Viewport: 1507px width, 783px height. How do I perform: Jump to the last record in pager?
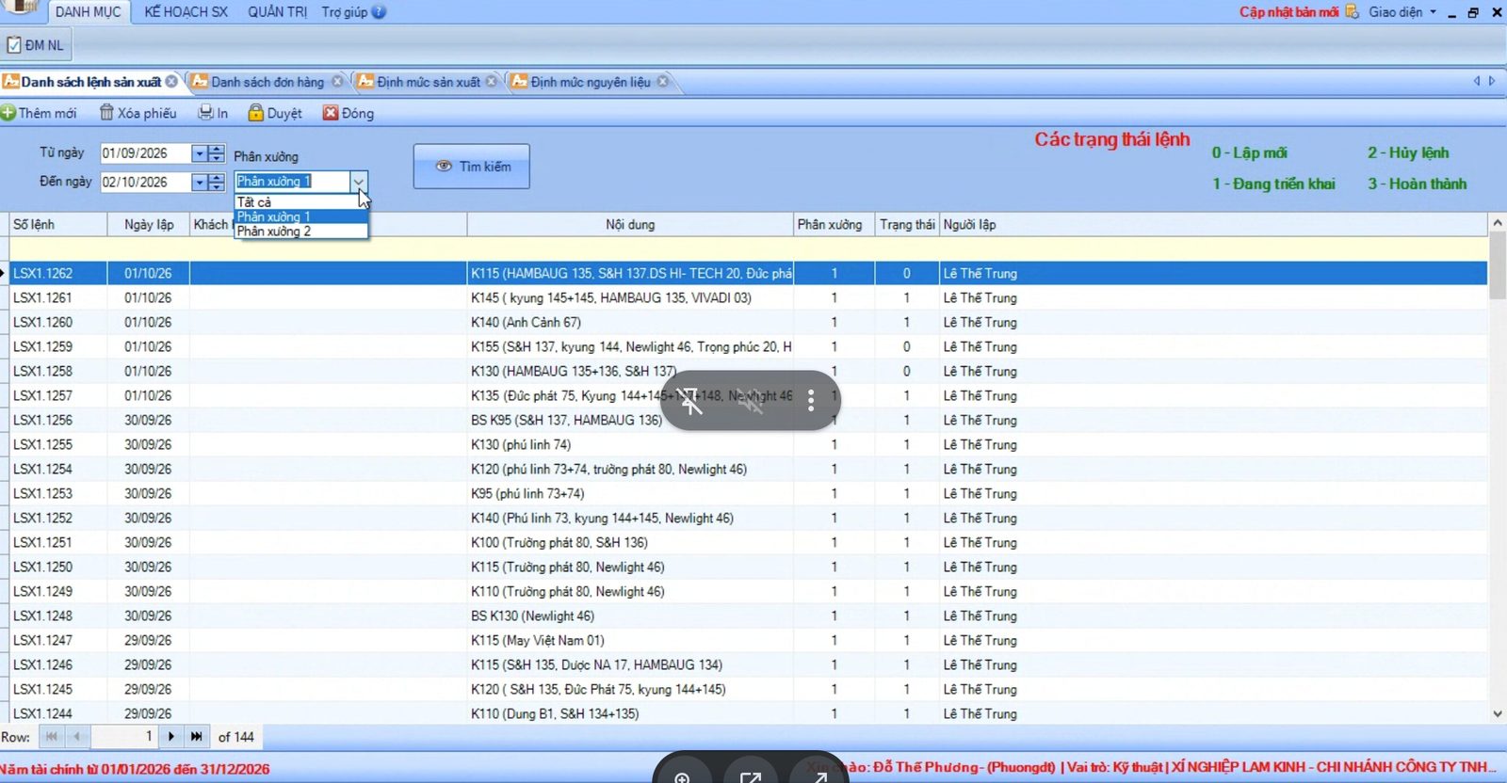click(x=196, y=737)
